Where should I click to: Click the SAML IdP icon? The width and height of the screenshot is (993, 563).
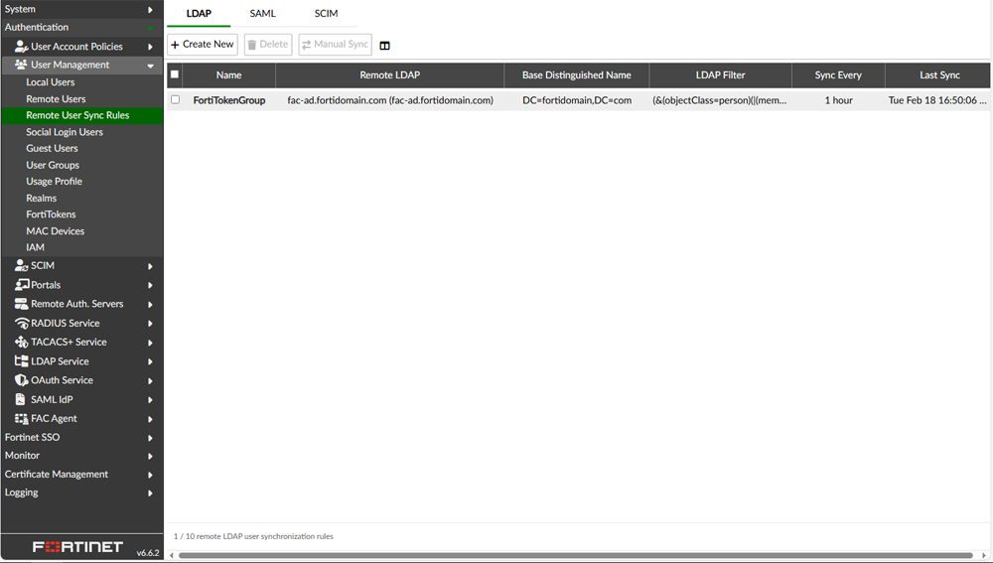click(21, 400)
